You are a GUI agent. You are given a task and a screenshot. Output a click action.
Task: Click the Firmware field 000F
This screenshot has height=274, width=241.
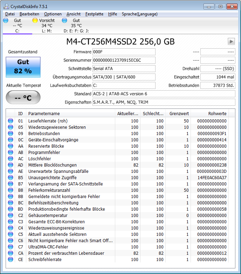tap(124, 52)
